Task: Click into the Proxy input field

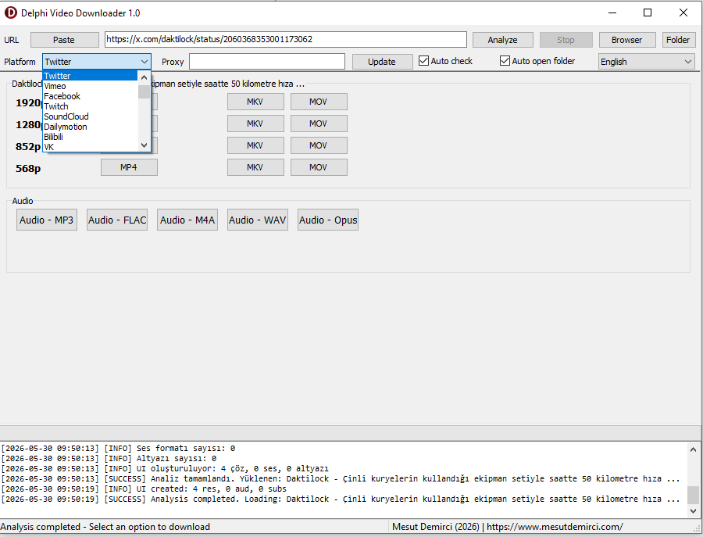Action: tap(267, 62)
